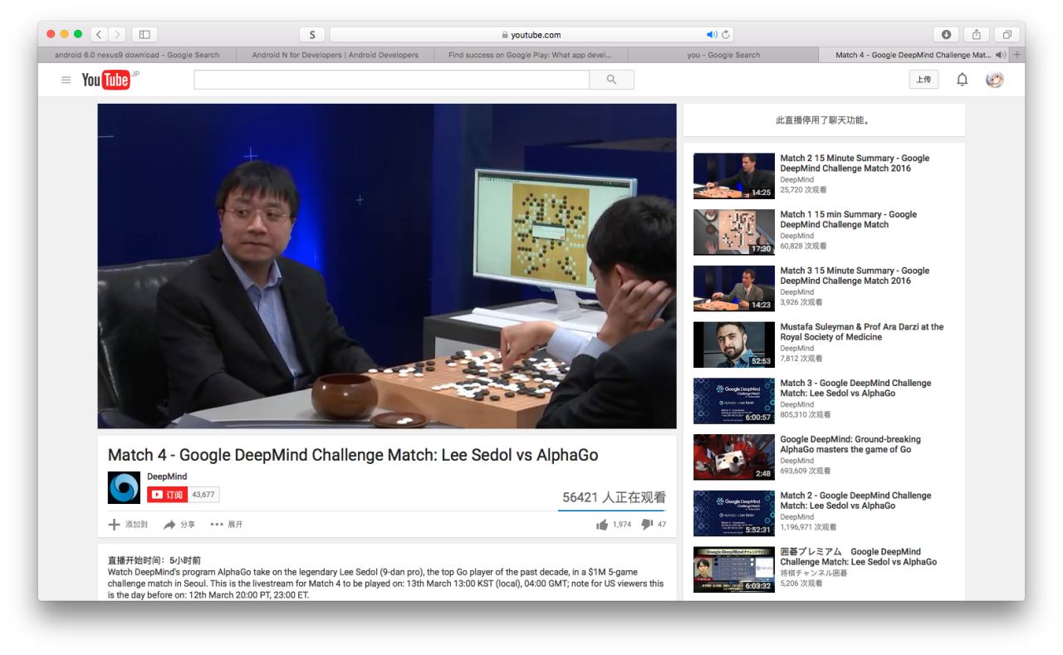Open Match 2 15 Minute Summary title link
The height and width of the screenshot is (655, 1063).
tap(855, 164)
